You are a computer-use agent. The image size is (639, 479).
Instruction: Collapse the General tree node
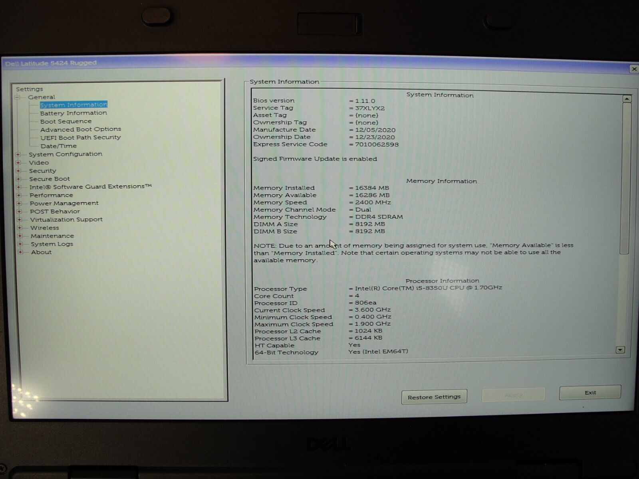[17, 97]
